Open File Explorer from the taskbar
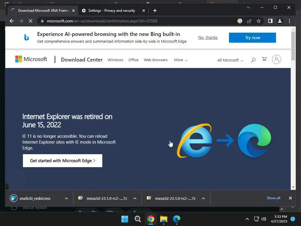Image resolution: width=301 pixels, height=226 pixels. (x=164, y=219)
